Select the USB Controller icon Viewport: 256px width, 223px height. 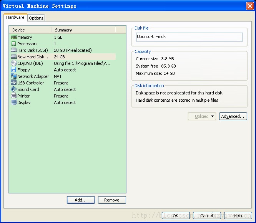click(x=14, y=83)
